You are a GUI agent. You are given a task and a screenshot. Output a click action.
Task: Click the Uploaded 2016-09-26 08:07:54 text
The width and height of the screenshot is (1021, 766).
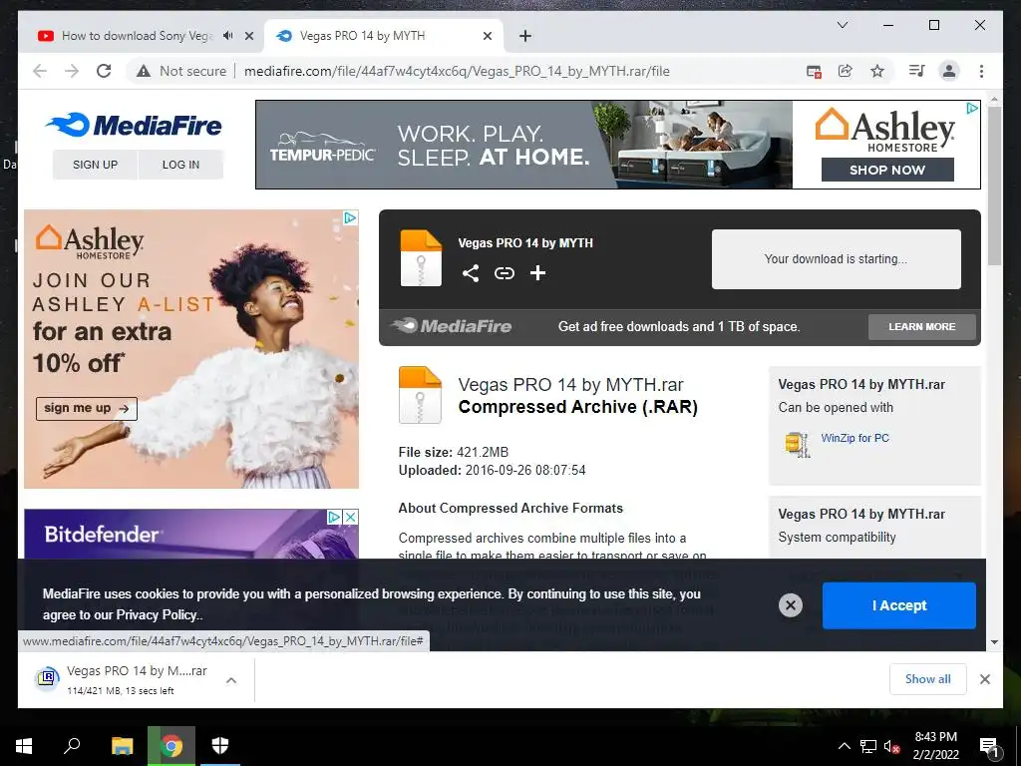(492, 471)
